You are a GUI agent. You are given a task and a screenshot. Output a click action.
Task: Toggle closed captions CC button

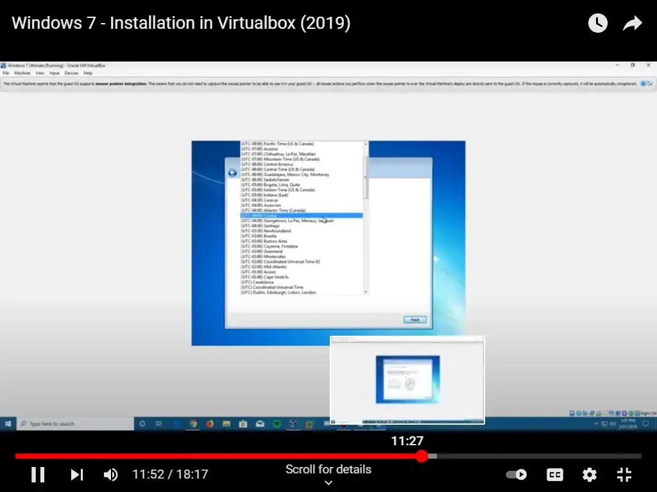pos(555,475)
